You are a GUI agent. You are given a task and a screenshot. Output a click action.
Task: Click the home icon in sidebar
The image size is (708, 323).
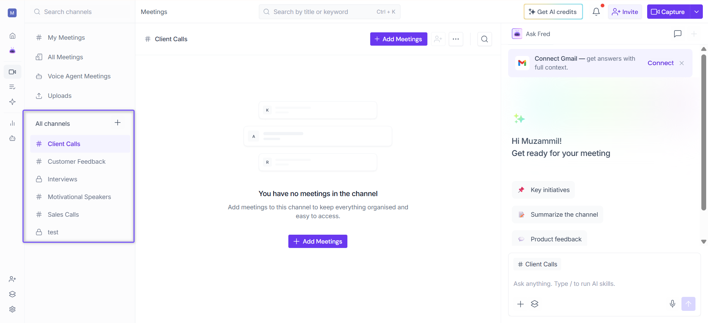[x=13, y=36]
